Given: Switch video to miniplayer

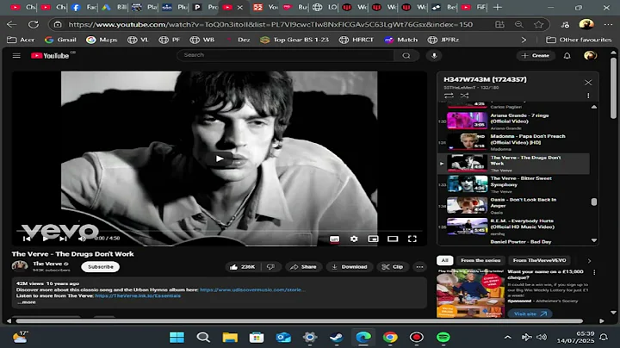Looking at the screenshot, I should (373, 239).
